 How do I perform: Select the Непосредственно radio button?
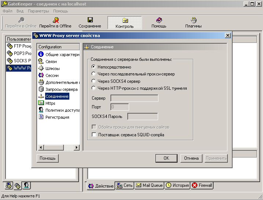[94, 67]
